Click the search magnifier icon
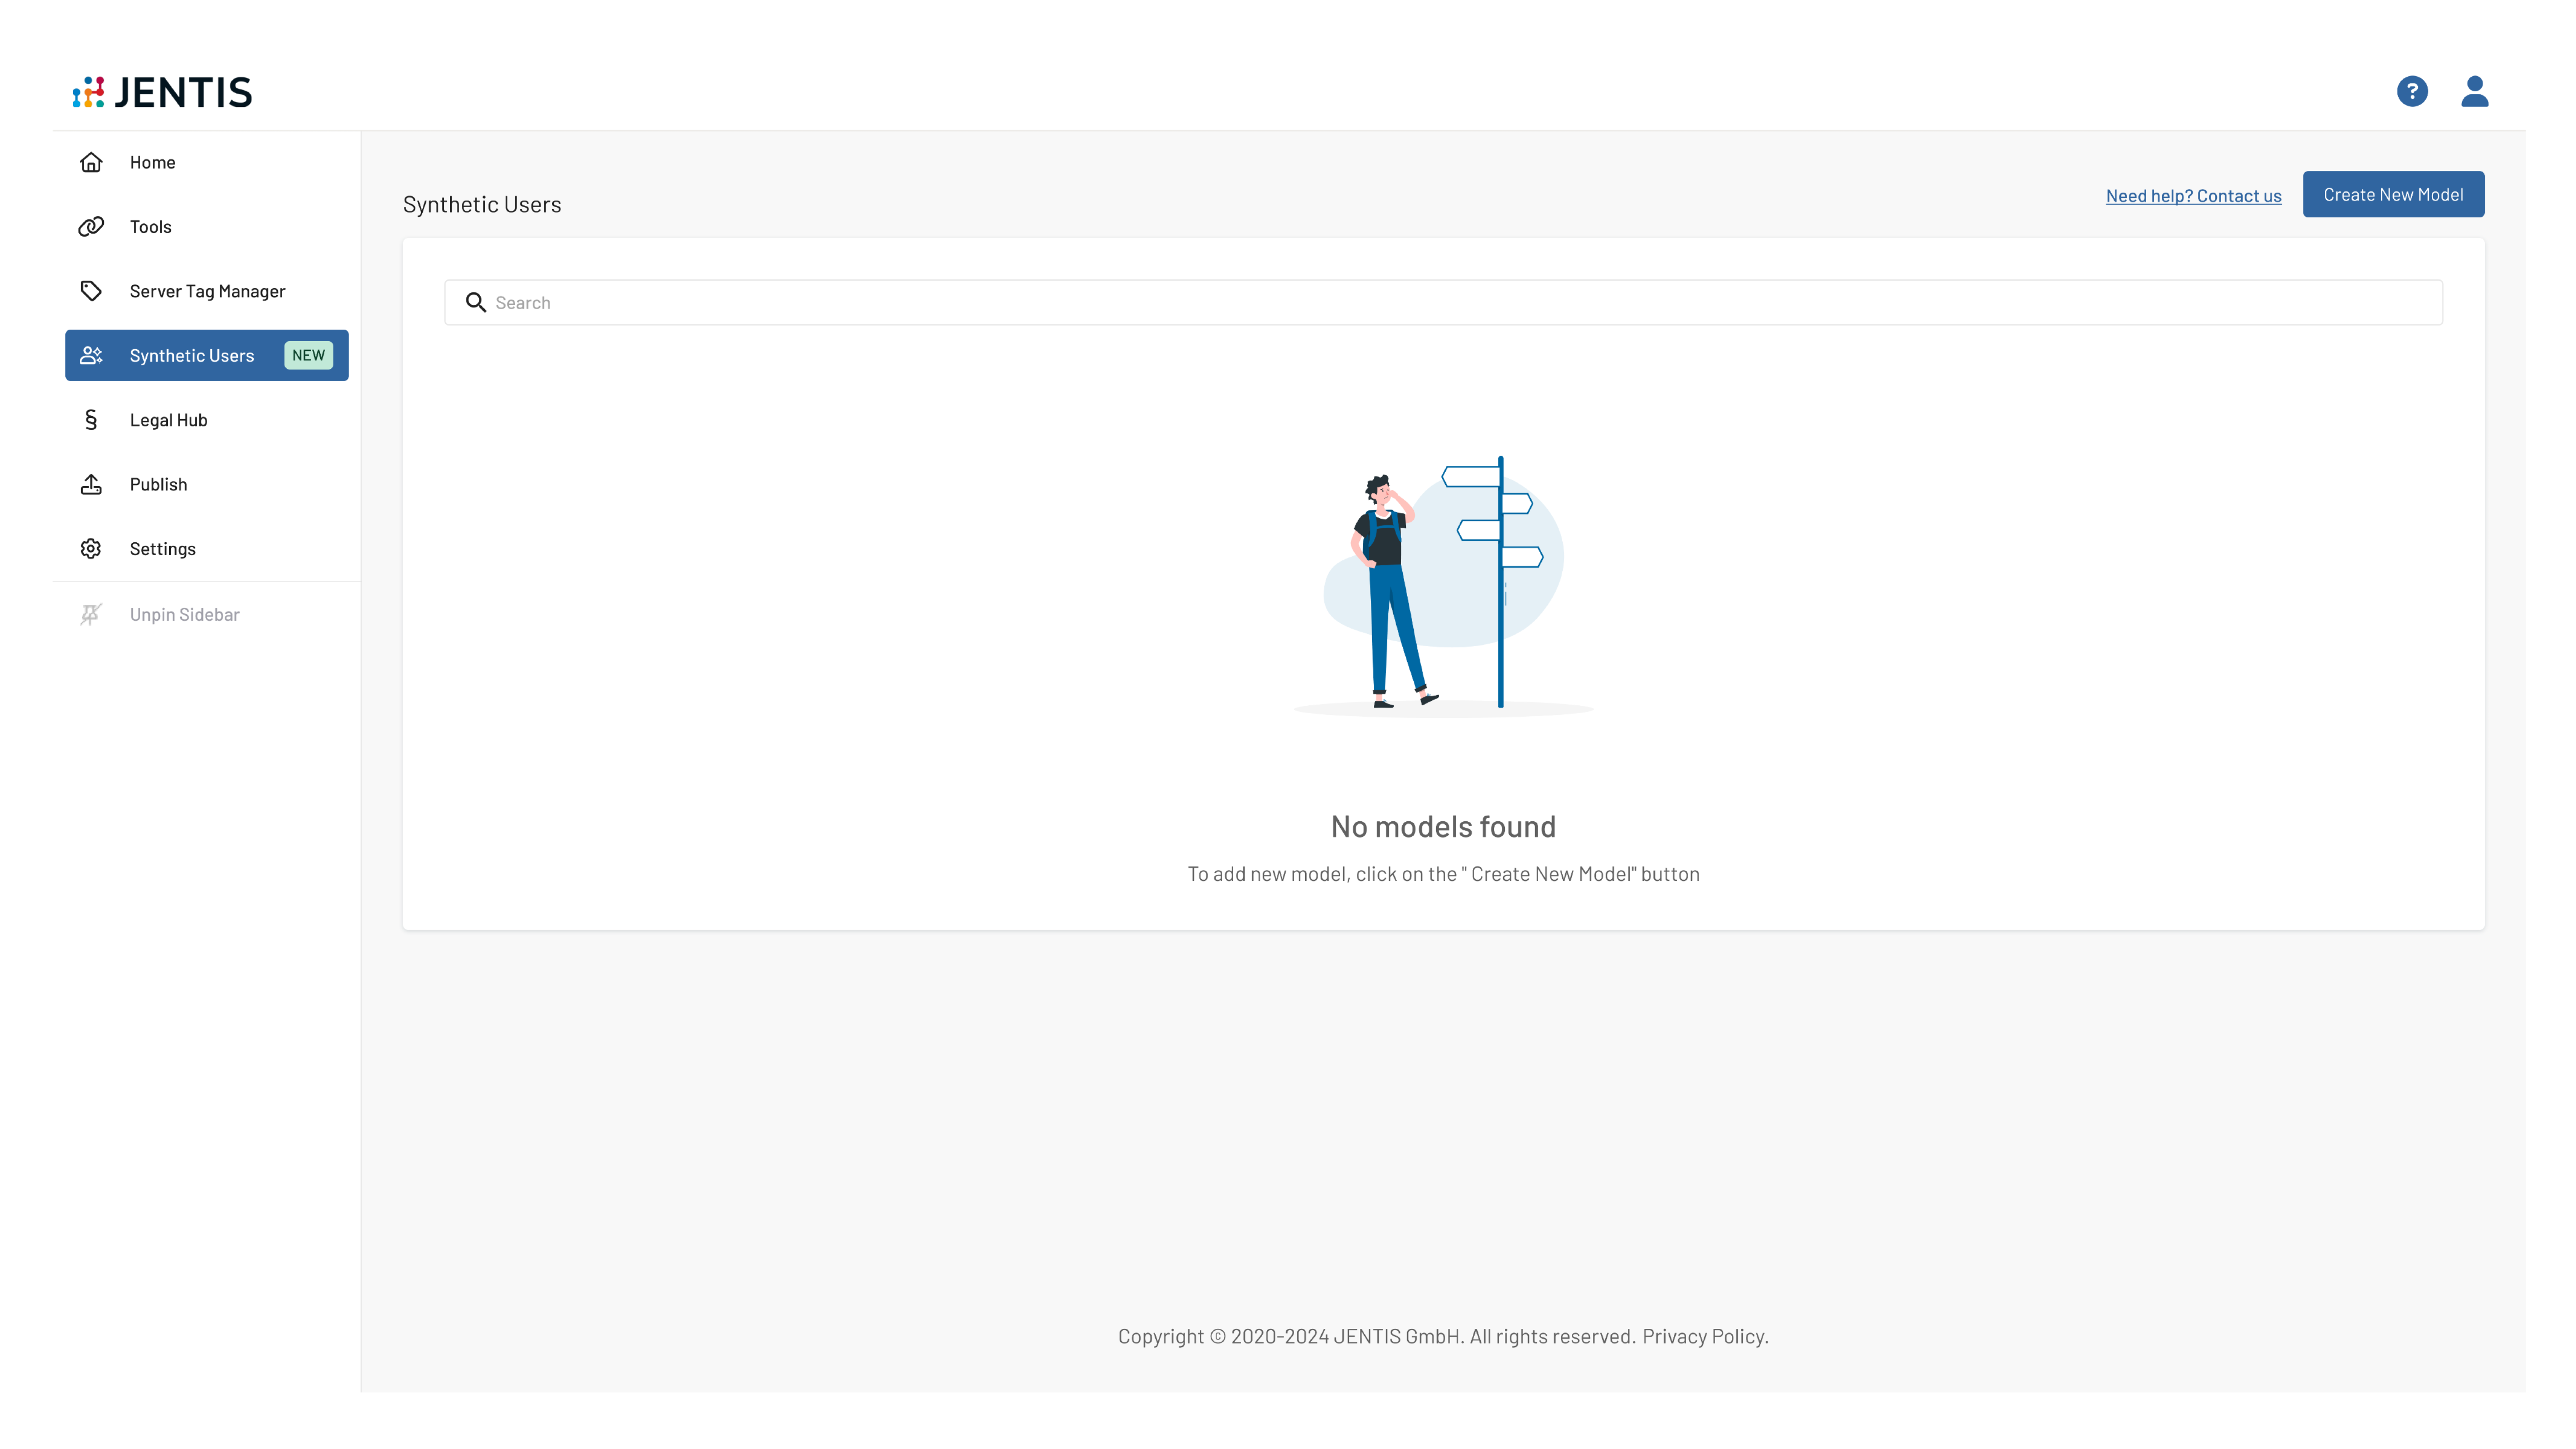 [476, 302]
